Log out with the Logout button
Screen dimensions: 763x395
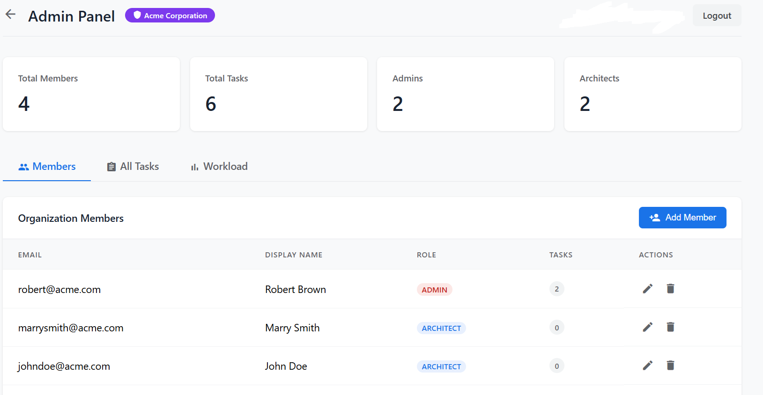[717, 15]
